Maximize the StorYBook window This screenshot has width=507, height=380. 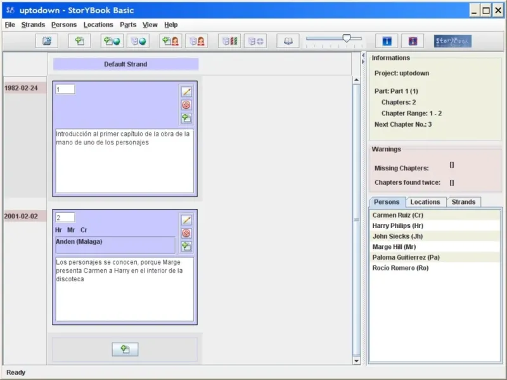485,11
